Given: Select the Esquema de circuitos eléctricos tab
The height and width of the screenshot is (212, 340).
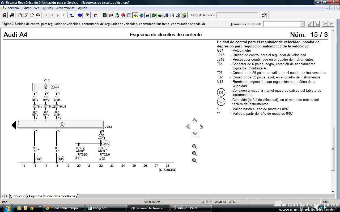Looking at the screenshot, I should coord(52,196).
